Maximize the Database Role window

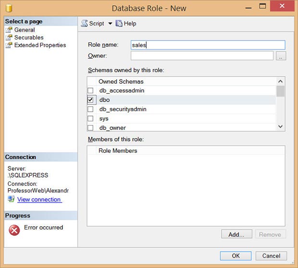262,6
